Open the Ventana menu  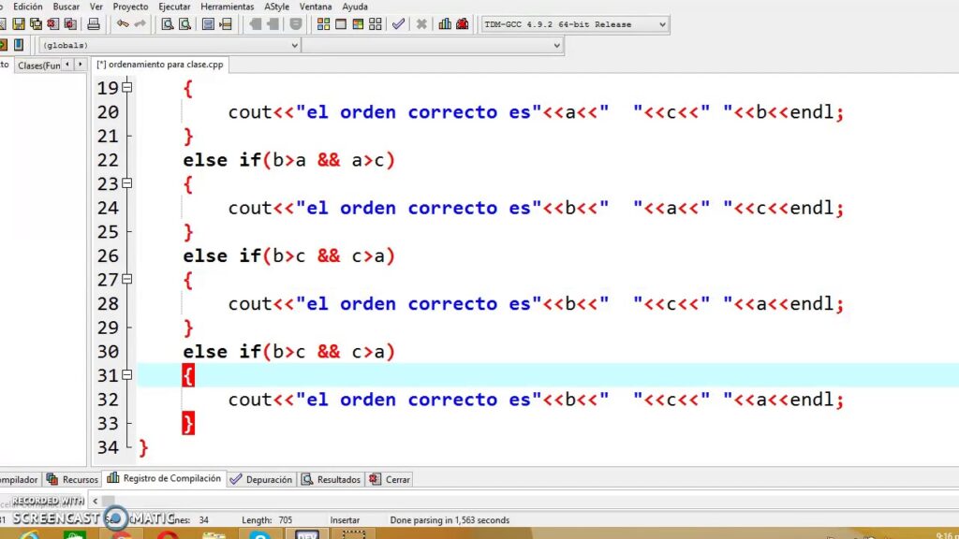point(316,7)
